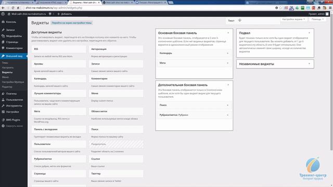Image resolution: width=333 pixels, height=187 pixels.
Task: Collapse the Дополнительная боковая панель area
Action: coord(228,85)
